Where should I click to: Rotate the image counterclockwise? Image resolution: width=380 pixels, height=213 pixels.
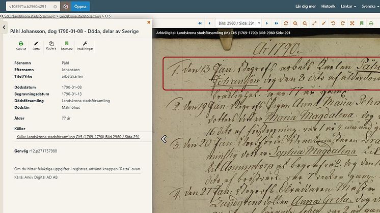[x=333, y=23]
